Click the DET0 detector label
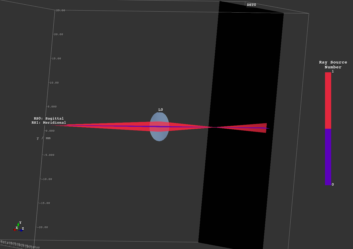The height and width of the screenshot is (249, 353). (x=251, y=5)
